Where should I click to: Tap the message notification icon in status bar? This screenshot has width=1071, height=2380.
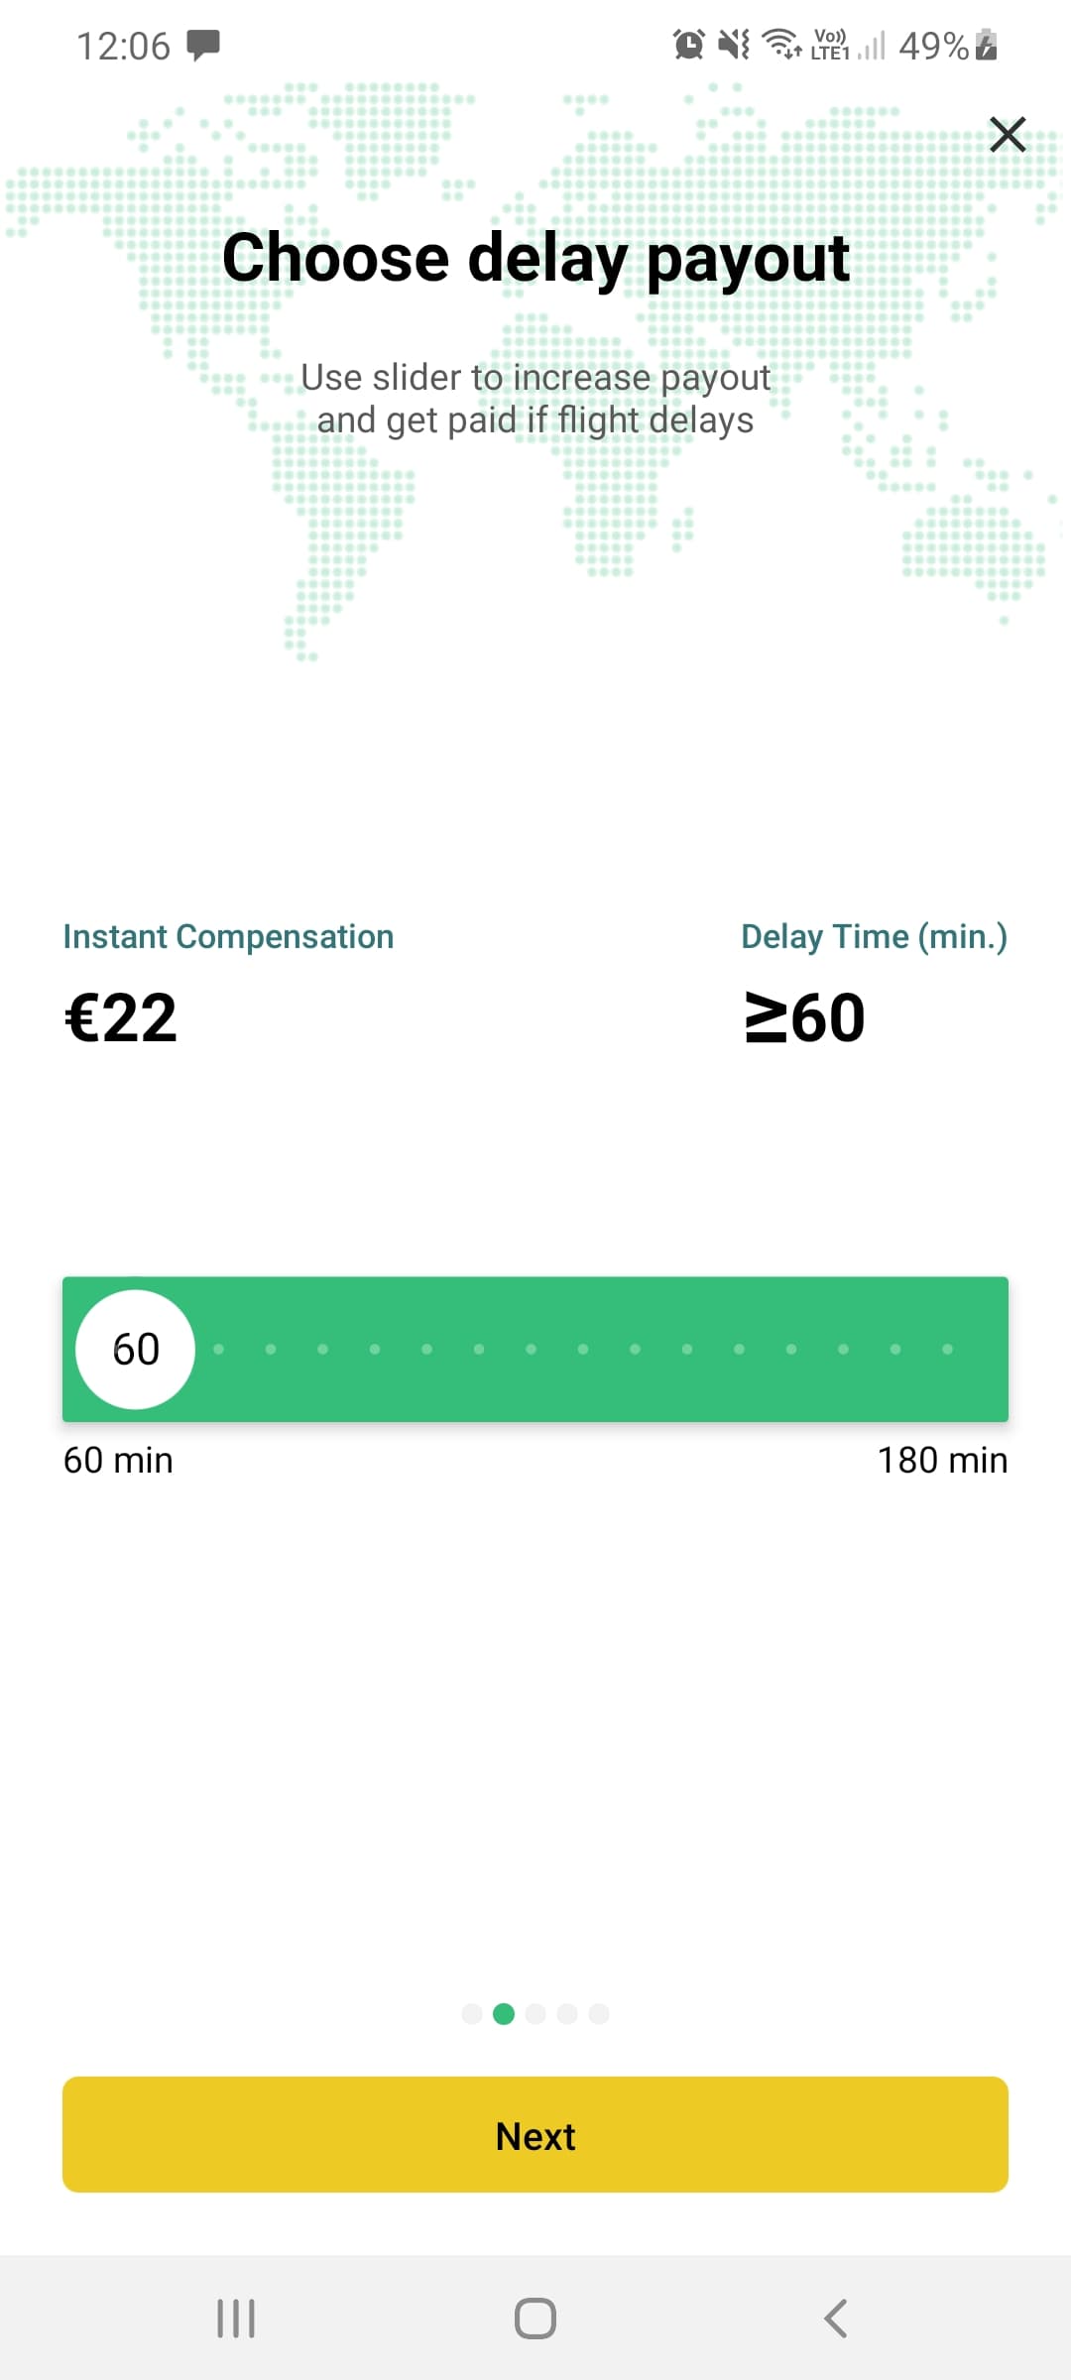(x=203, y=45)
